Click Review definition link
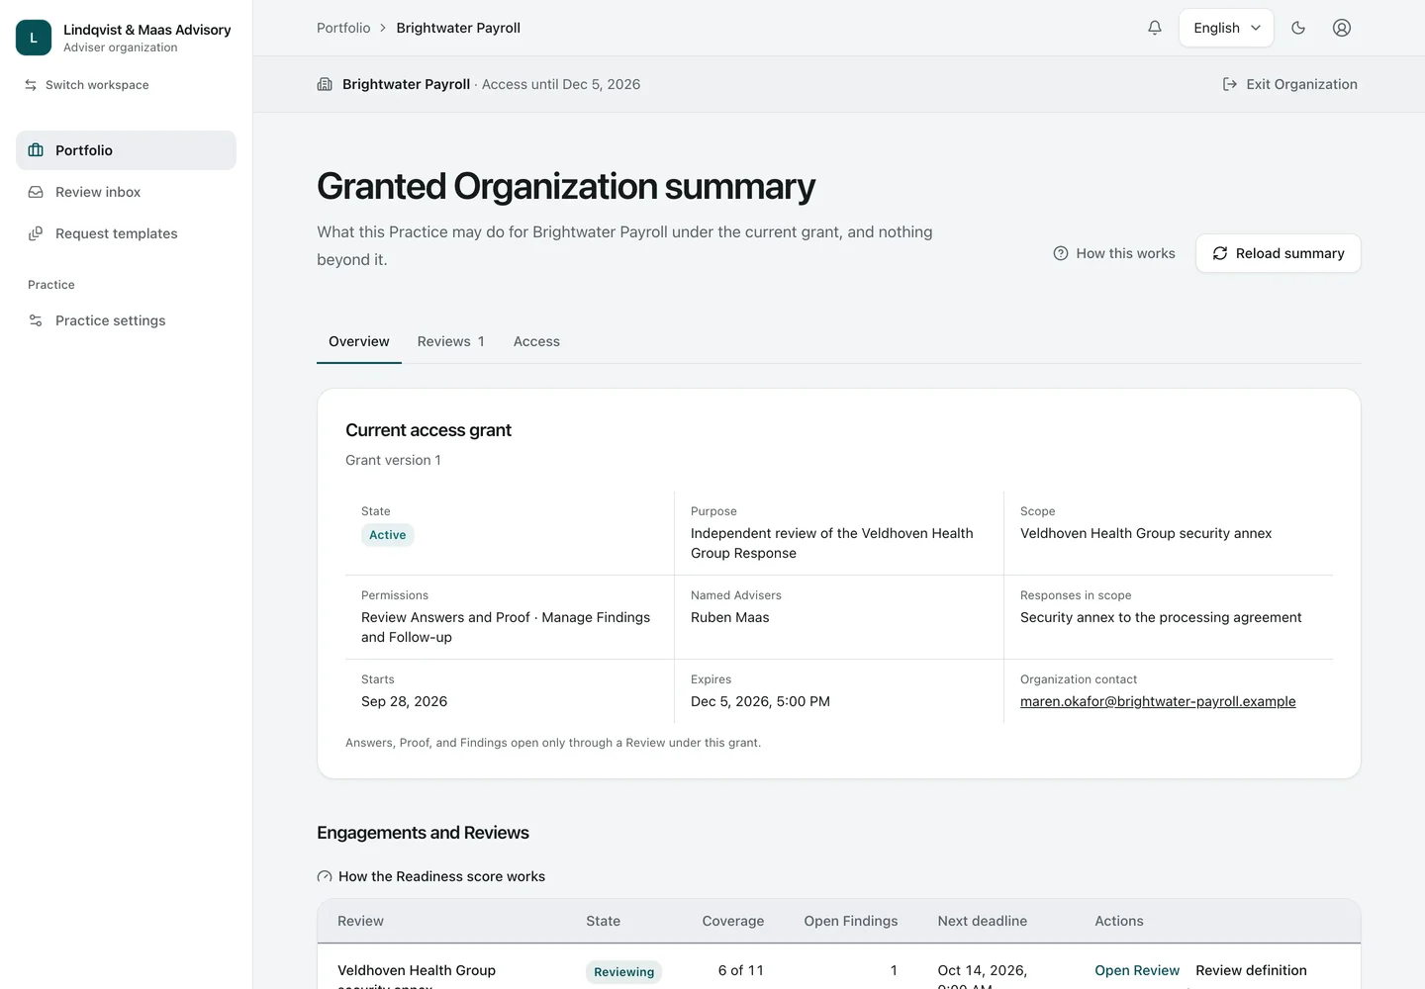The width and height of the screenshot is (1425, 989). point(1251,970)
